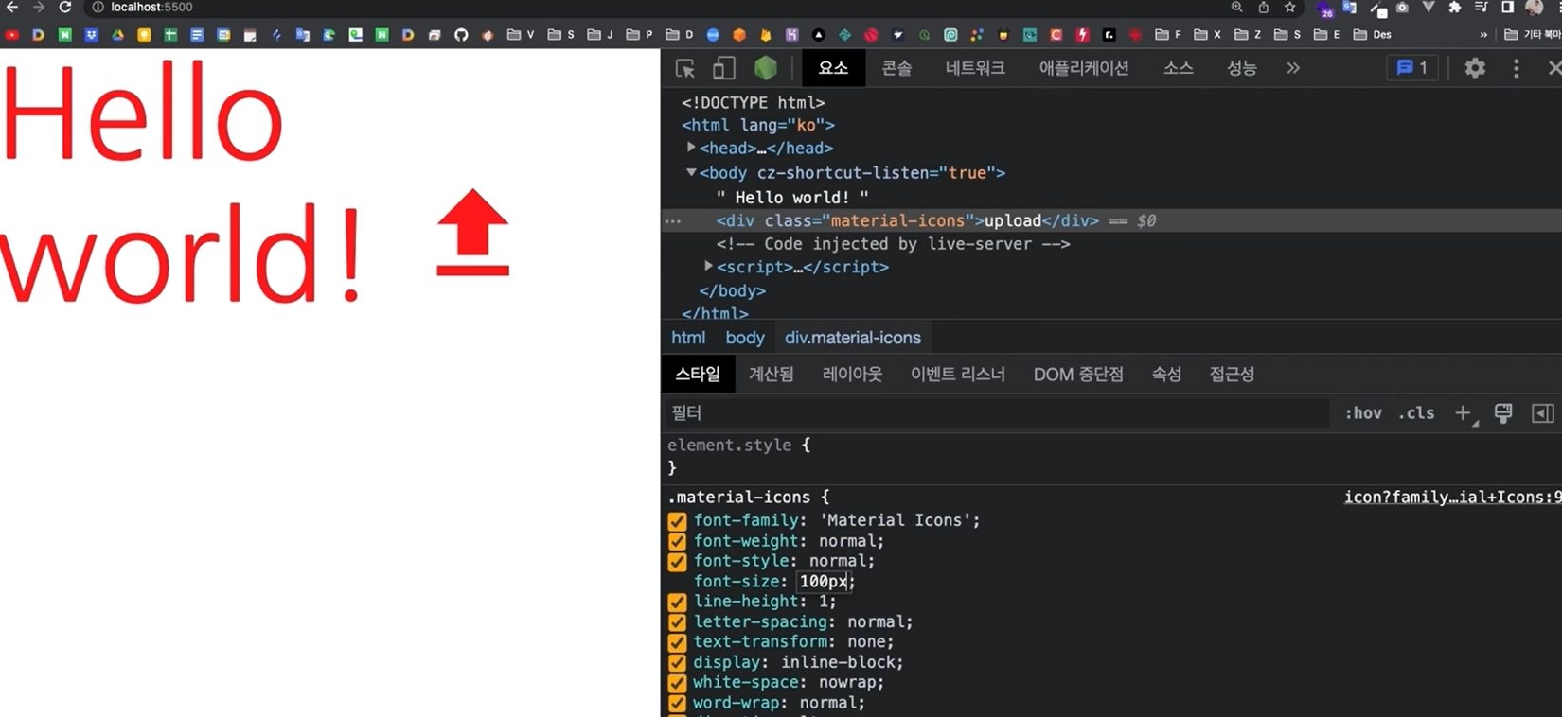Image resolution: width=1562 pixels, height=717 pixels.
Task: Click the body breadcrumb
Action: (745, 338)
